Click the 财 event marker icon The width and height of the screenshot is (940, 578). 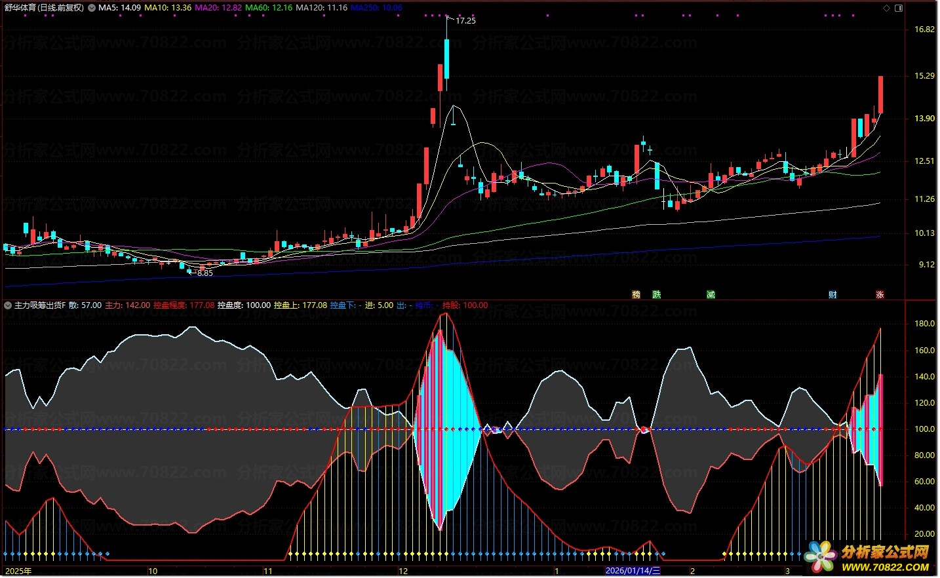coord(832,294)
